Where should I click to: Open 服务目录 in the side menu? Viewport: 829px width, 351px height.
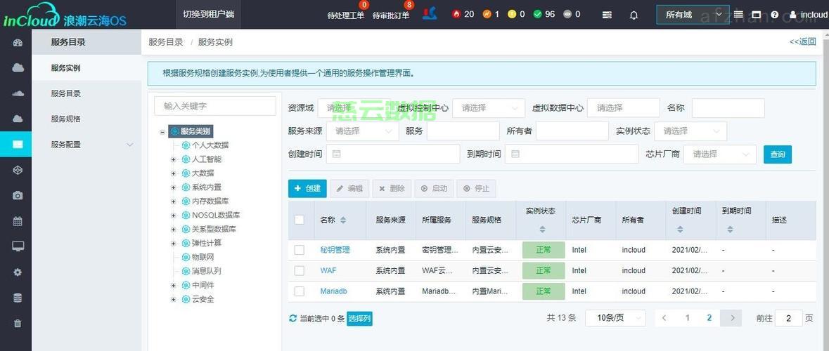[x=65, y=93]
